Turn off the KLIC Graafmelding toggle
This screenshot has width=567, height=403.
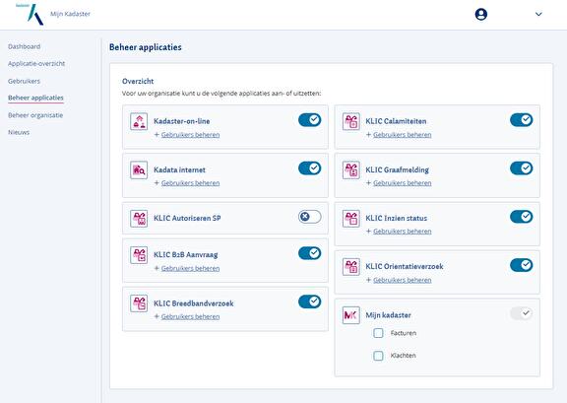521,168
